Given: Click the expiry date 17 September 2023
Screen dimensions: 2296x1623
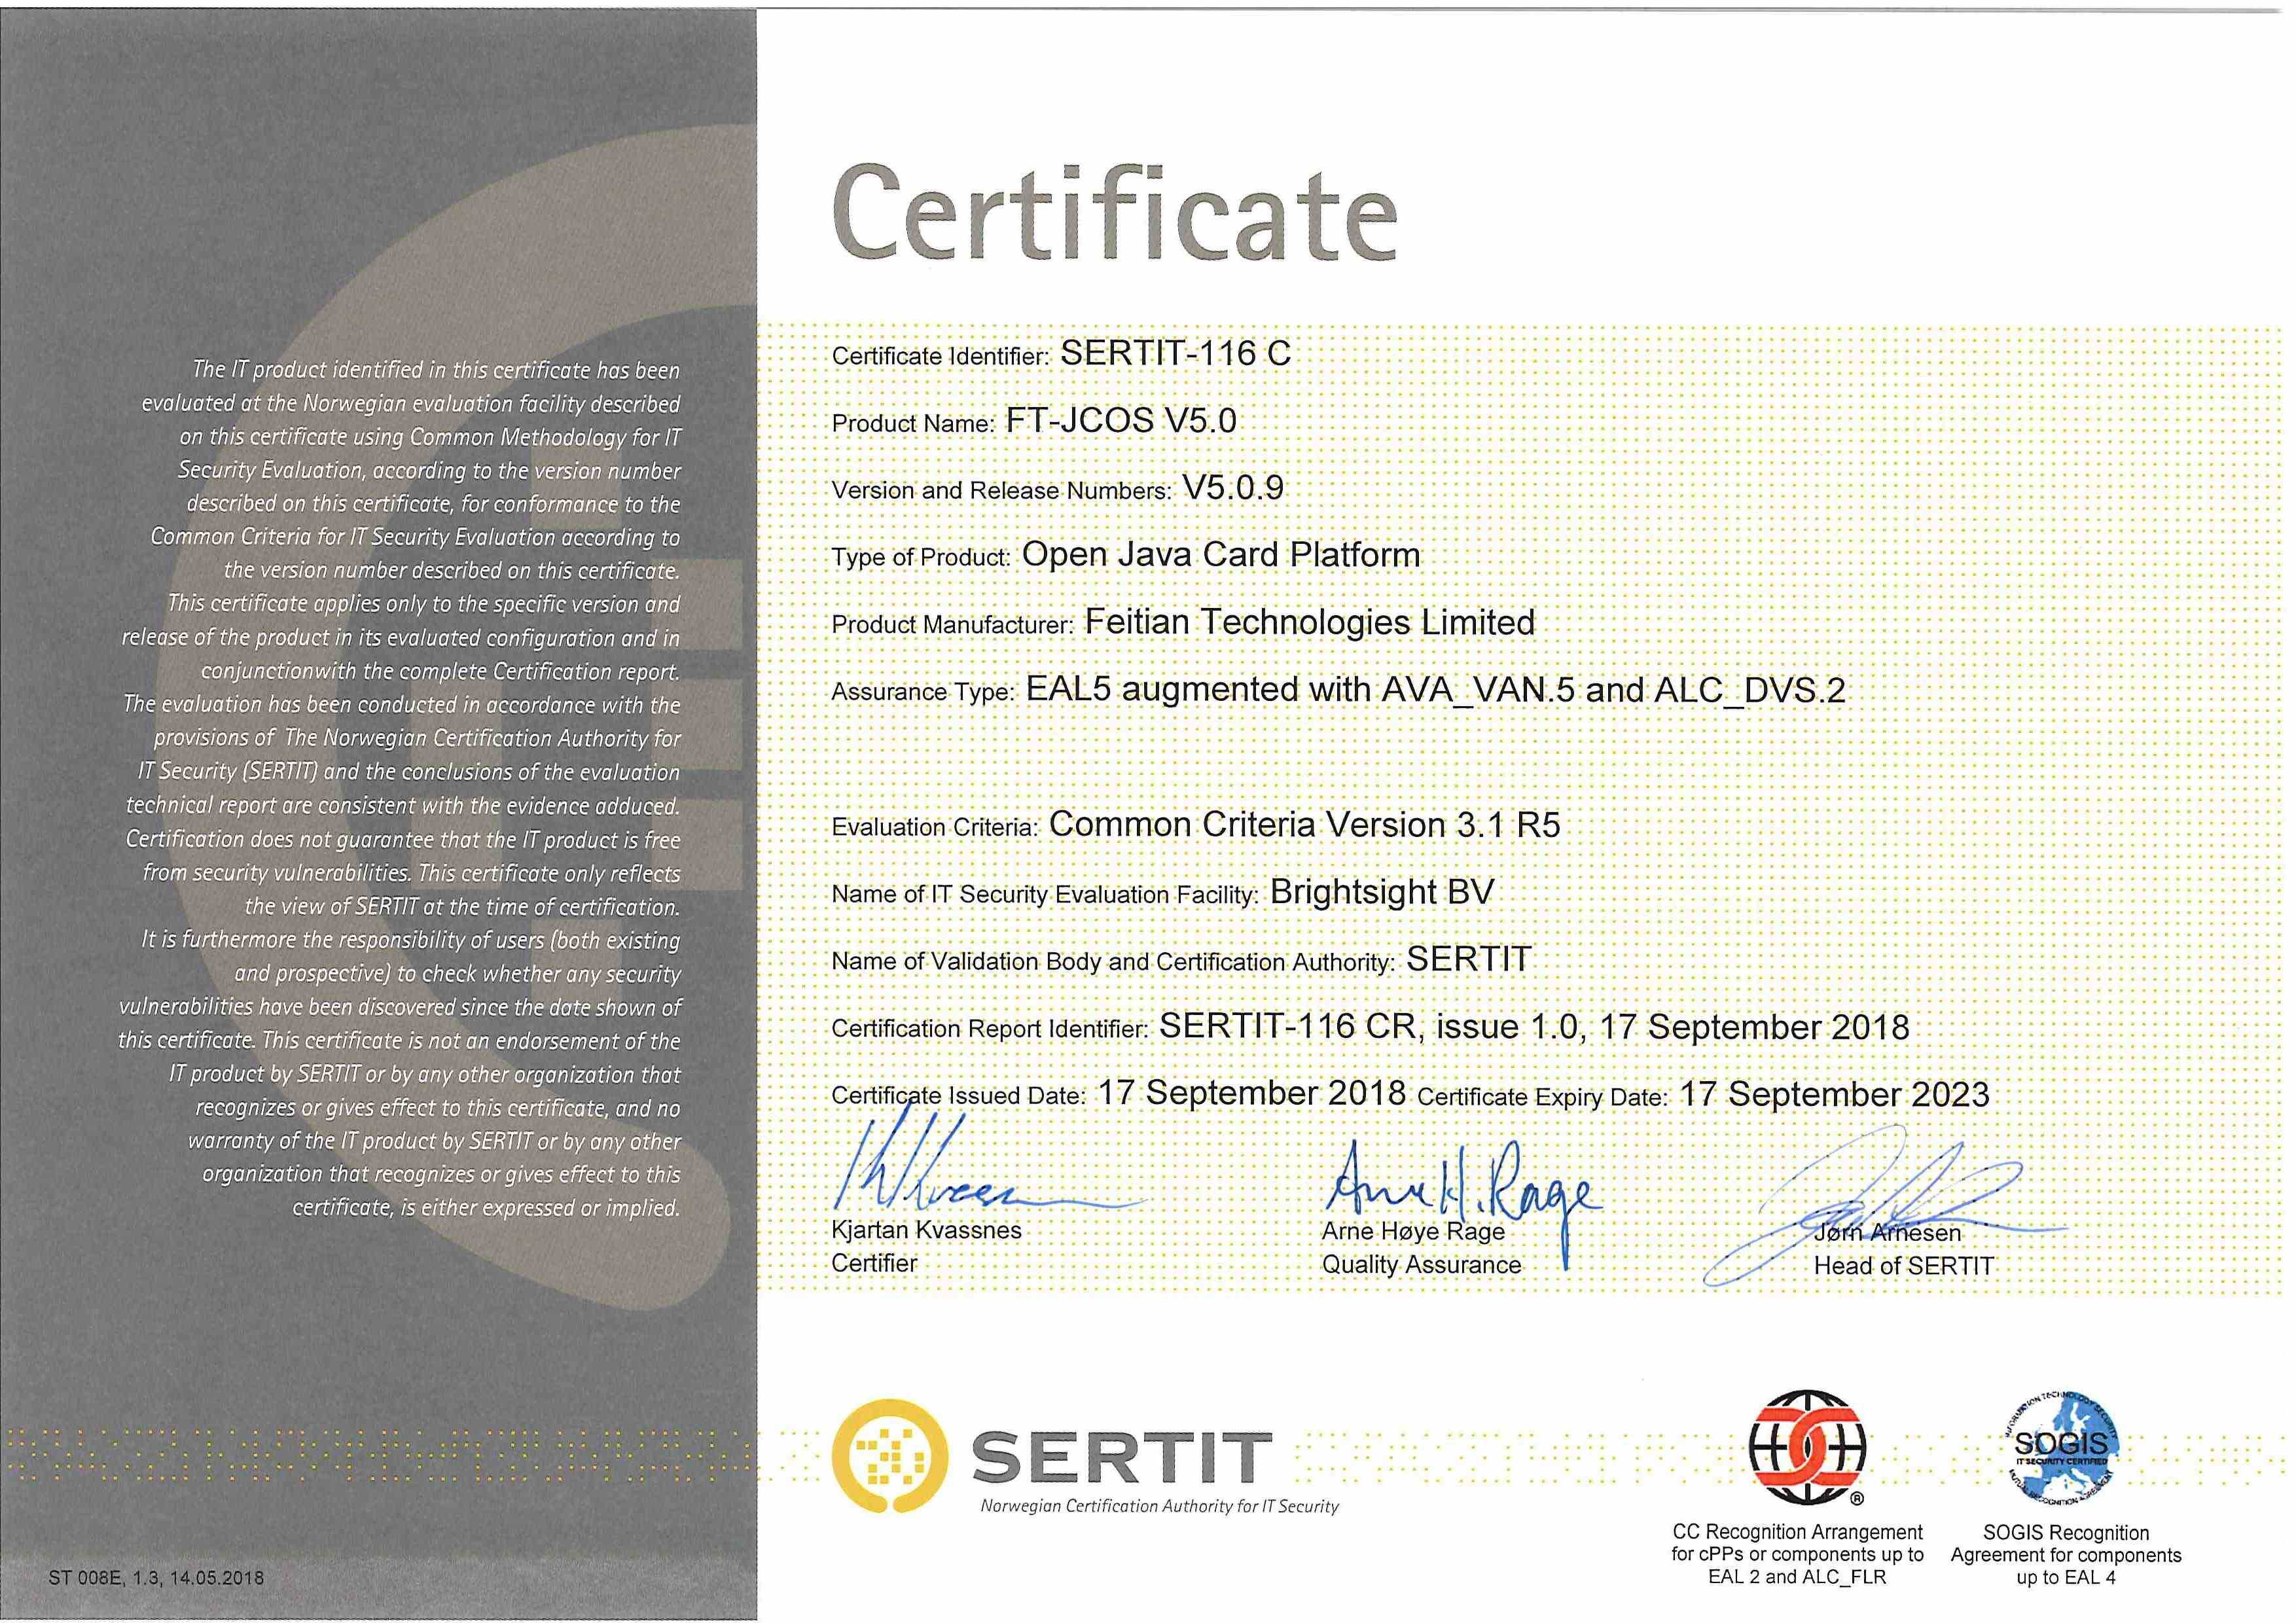Looking at the screenshot, I should 1834,1094.
